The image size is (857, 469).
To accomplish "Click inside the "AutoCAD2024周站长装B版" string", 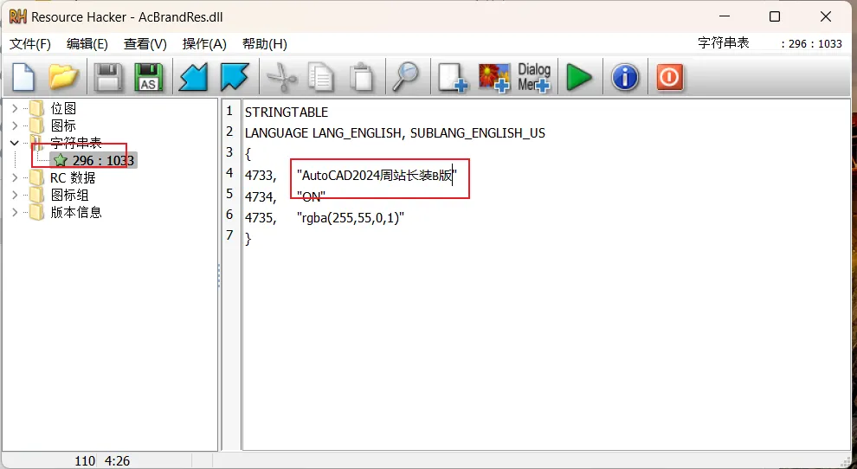I will pos(377,176).
